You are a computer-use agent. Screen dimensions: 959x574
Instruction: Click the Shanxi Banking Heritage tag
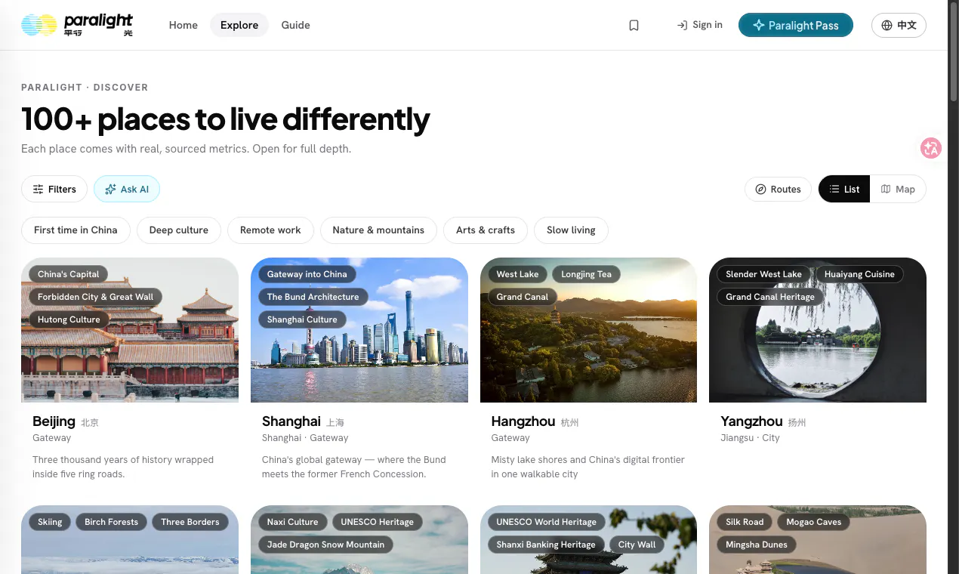(x=546, y=545)
